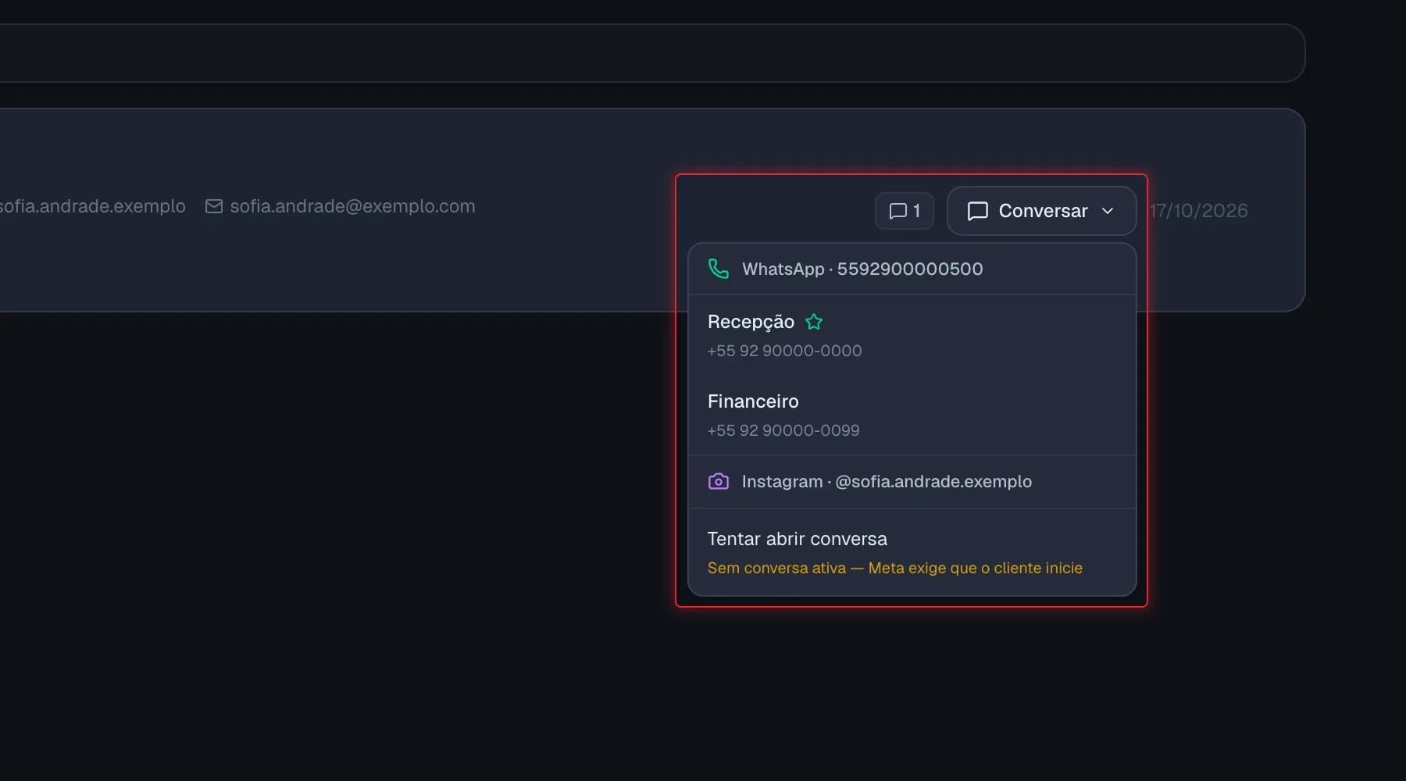Viewport: 1406px width, 781px height.
Task: Click the empty field at top
Action: coord(652,53)
